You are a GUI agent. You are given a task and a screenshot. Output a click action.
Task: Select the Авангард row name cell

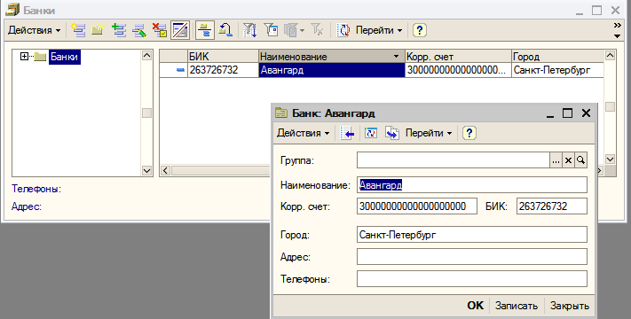click(332, 70)
